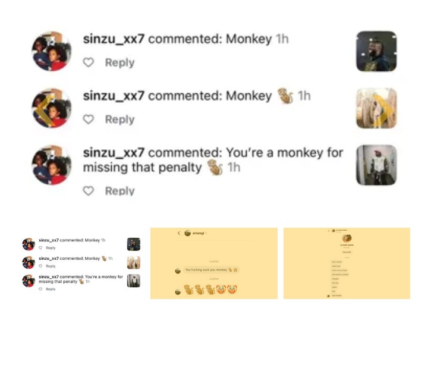
Task: Open sinzu_xx7 username in first comment
Action: 114,39
